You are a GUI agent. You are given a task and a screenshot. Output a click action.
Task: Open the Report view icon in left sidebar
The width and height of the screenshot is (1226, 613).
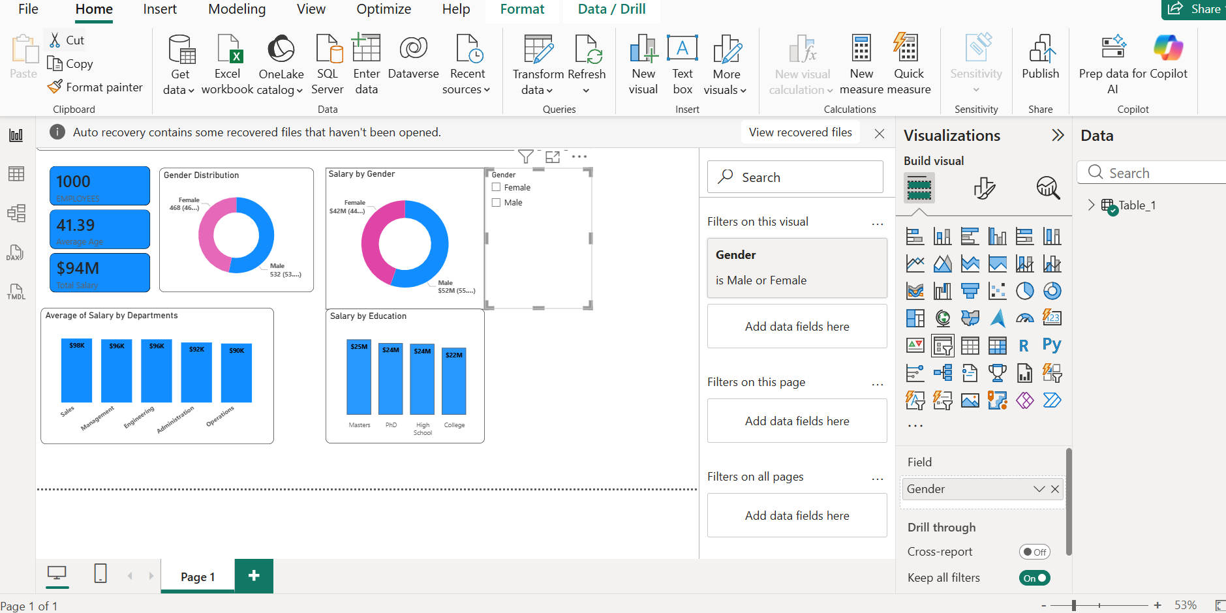(x=16, y=135)
